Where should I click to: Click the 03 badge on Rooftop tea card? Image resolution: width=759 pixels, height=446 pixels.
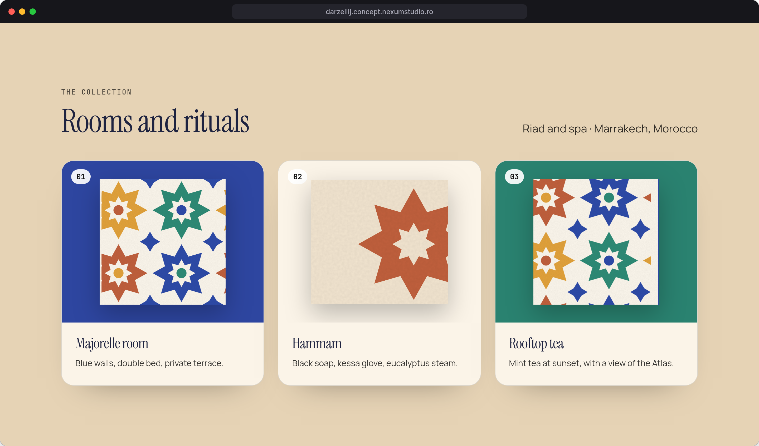click(x=514, y=177)
